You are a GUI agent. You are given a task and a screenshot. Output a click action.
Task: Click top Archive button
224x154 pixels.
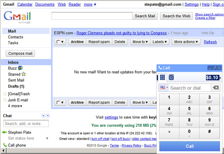click(x=77, y=42)
